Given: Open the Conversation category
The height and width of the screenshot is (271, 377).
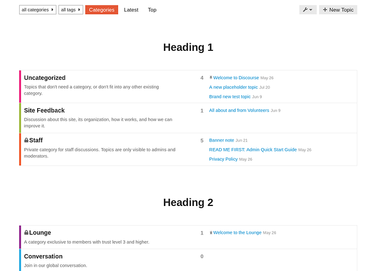Looking at the screenshot, I should [x=43, y=256].
